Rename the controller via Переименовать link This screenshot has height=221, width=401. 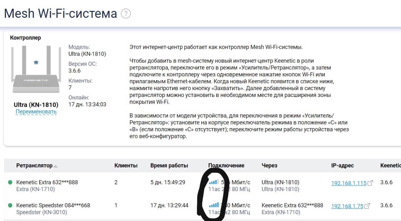point(36,112)
